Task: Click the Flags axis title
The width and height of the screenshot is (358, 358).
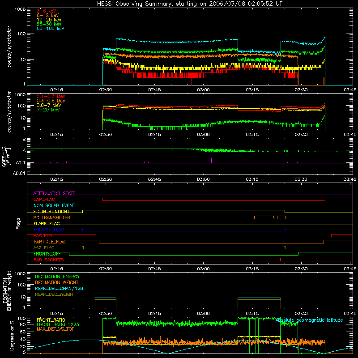Action: point(18,223)
